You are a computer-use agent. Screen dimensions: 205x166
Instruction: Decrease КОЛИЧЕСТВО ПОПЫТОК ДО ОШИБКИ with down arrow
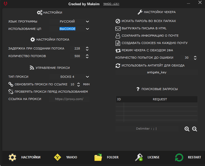(195, 59)
